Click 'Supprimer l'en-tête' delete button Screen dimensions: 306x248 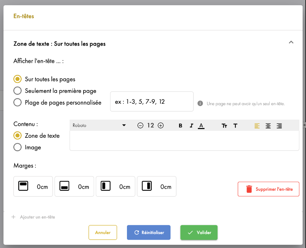(268, 189)
